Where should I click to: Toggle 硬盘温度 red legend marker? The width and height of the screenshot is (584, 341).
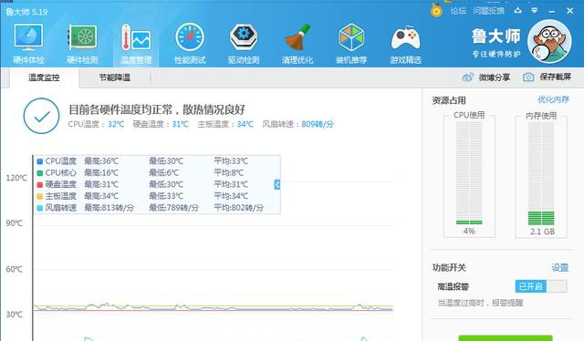pyautogui.click(x=40, y=185)
